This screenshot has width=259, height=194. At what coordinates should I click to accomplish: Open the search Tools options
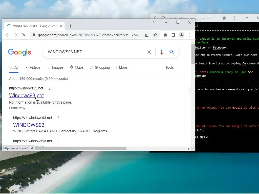coord(169,67)
